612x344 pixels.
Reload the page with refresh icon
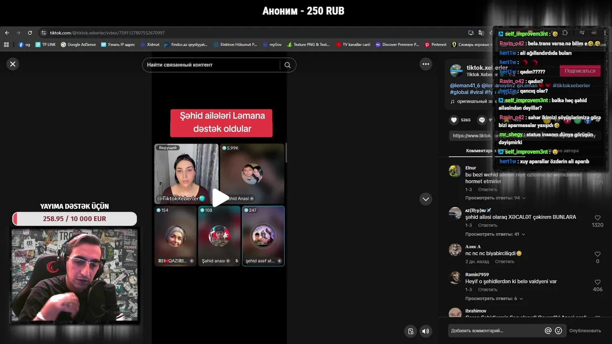(x=30, y=33)
